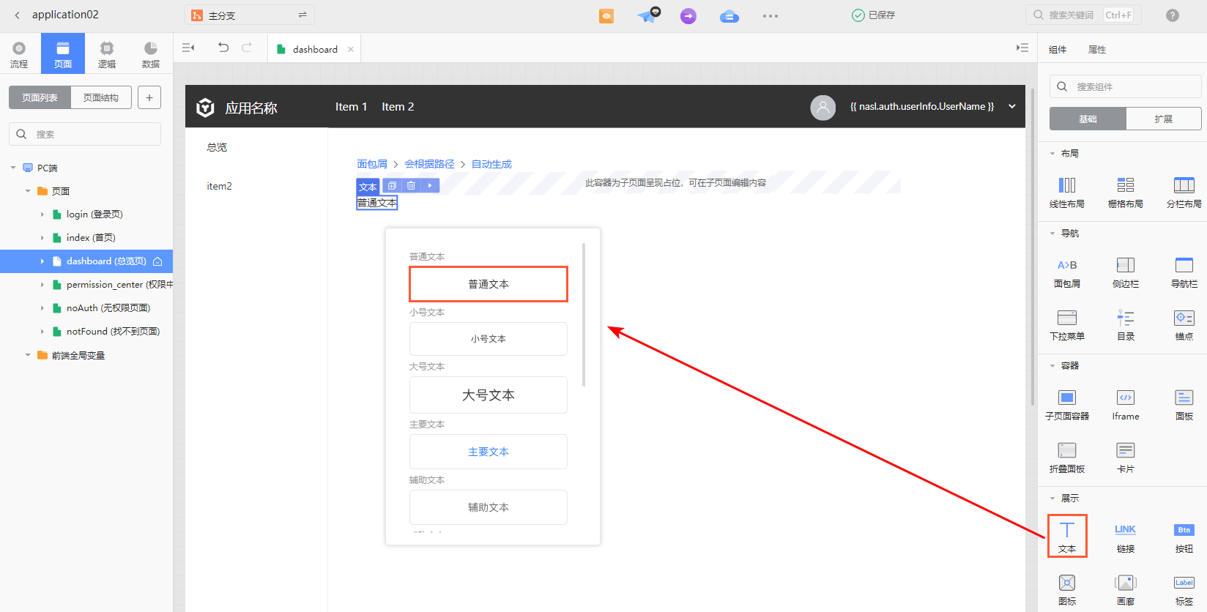Expand the index (首页) node
This screenshot has height=612, width=1207.
pos(42,238)
